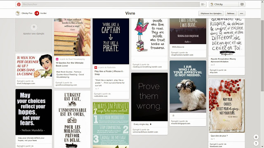Open the Prove them wrong pin
The height and width of the screenshot is (148, 264).
tap(149, 97)
